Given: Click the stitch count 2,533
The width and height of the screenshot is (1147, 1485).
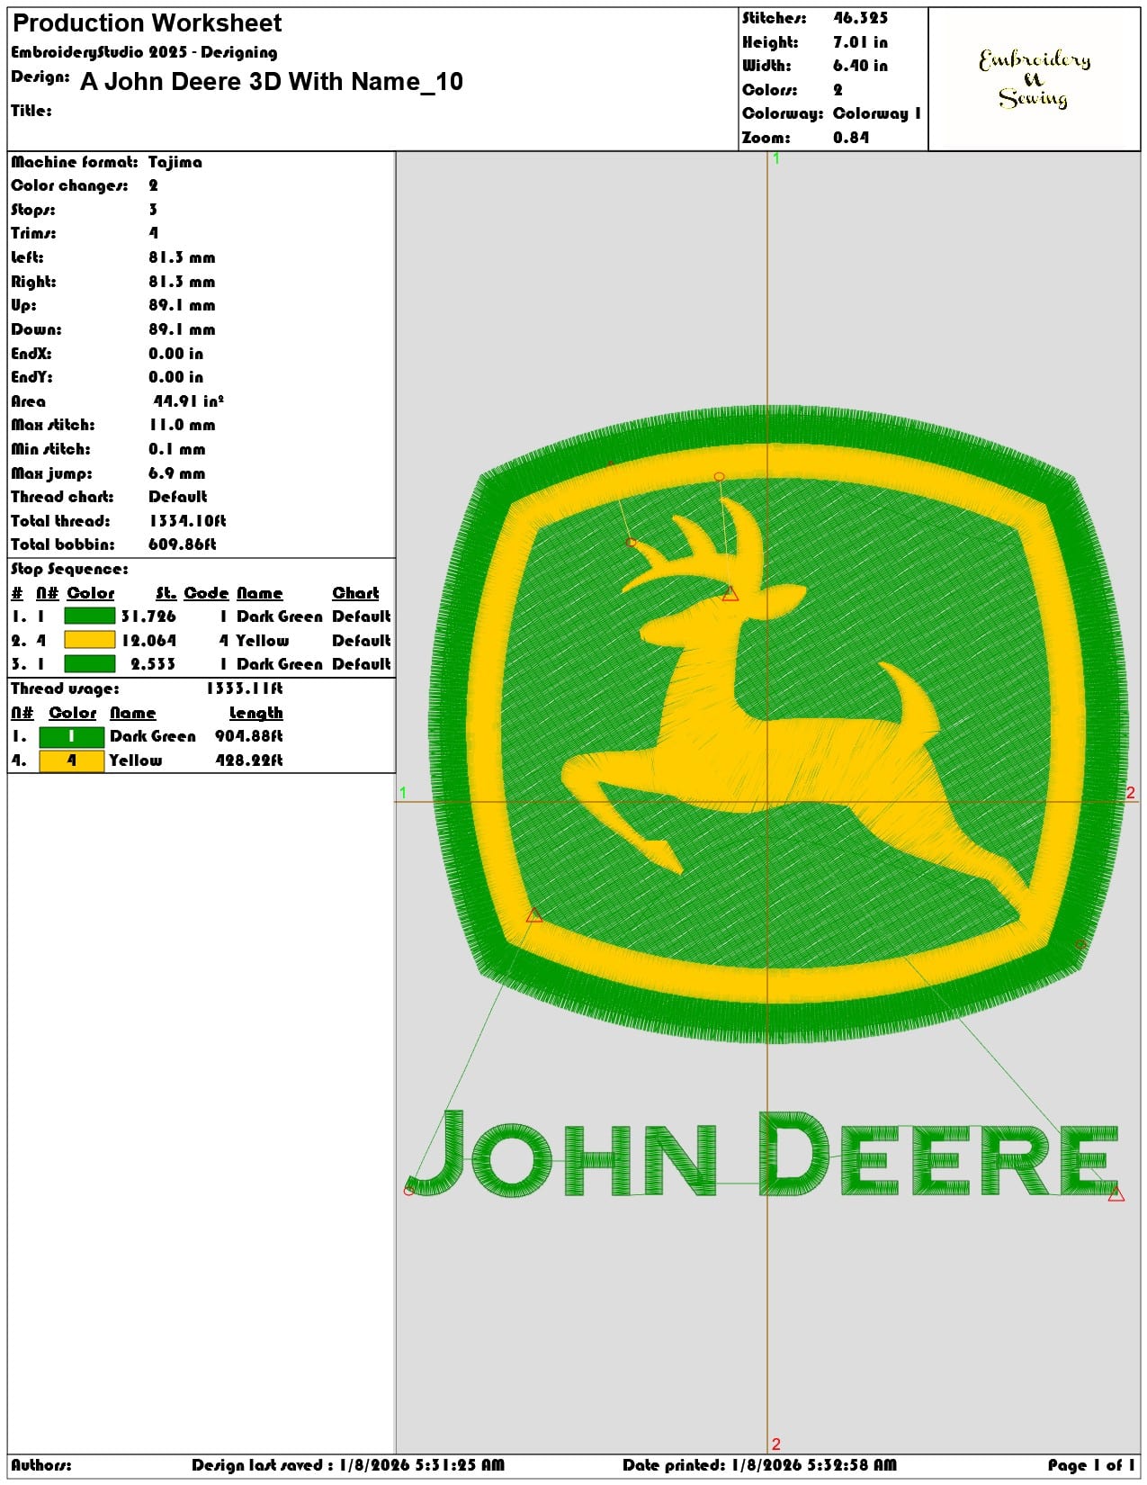Looking at the screenshot, I should coord(153,664).
